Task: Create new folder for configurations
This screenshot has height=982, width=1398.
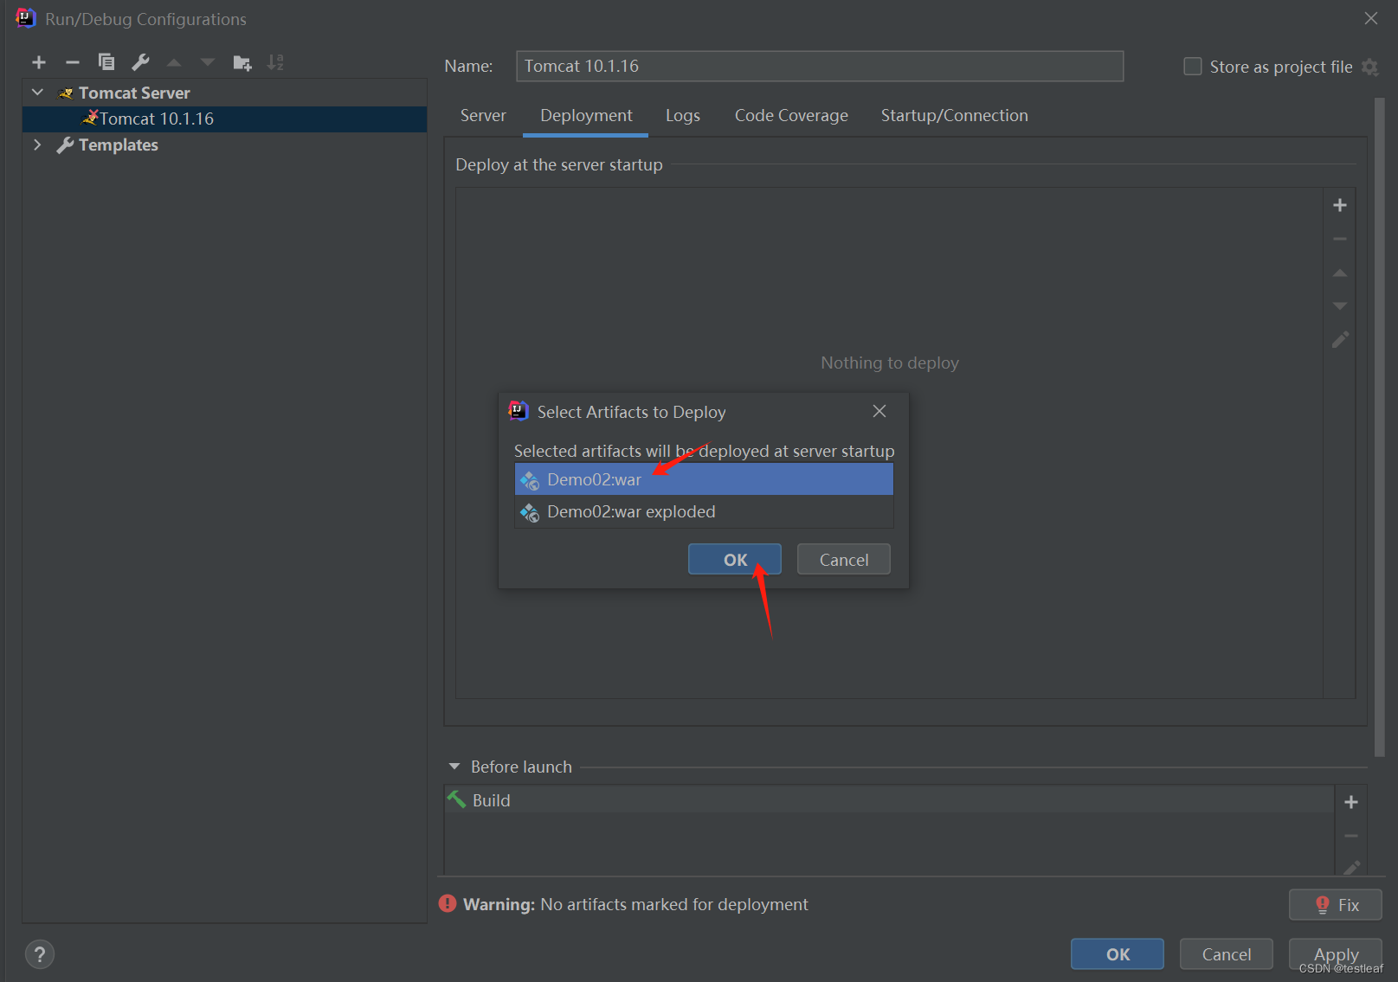Action: pos(242,62)
